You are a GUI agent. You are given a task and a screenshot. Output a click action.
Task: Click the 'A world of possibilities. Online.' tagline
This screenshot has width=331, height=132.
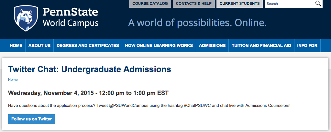(197, 23)
